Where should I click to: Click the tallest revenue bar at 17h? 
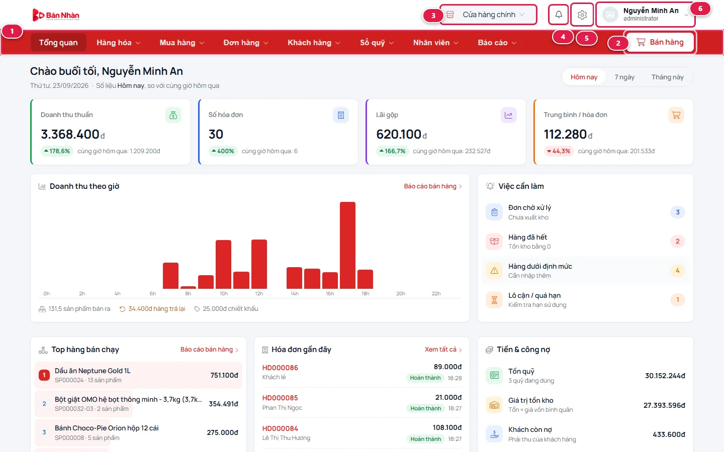(347, 245)
